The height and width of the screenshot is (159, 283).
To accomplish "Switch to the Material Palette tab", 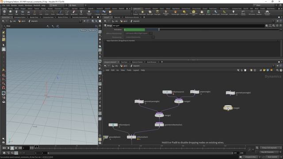I will tap(138, 62).
